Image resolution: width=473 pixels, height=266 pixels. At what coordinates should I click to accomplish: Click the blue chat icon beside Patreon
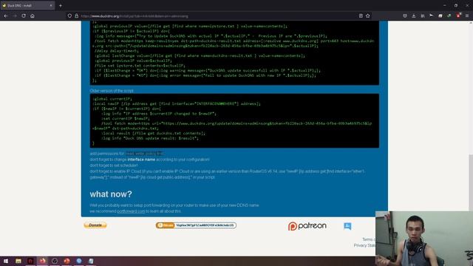[347, 226]
